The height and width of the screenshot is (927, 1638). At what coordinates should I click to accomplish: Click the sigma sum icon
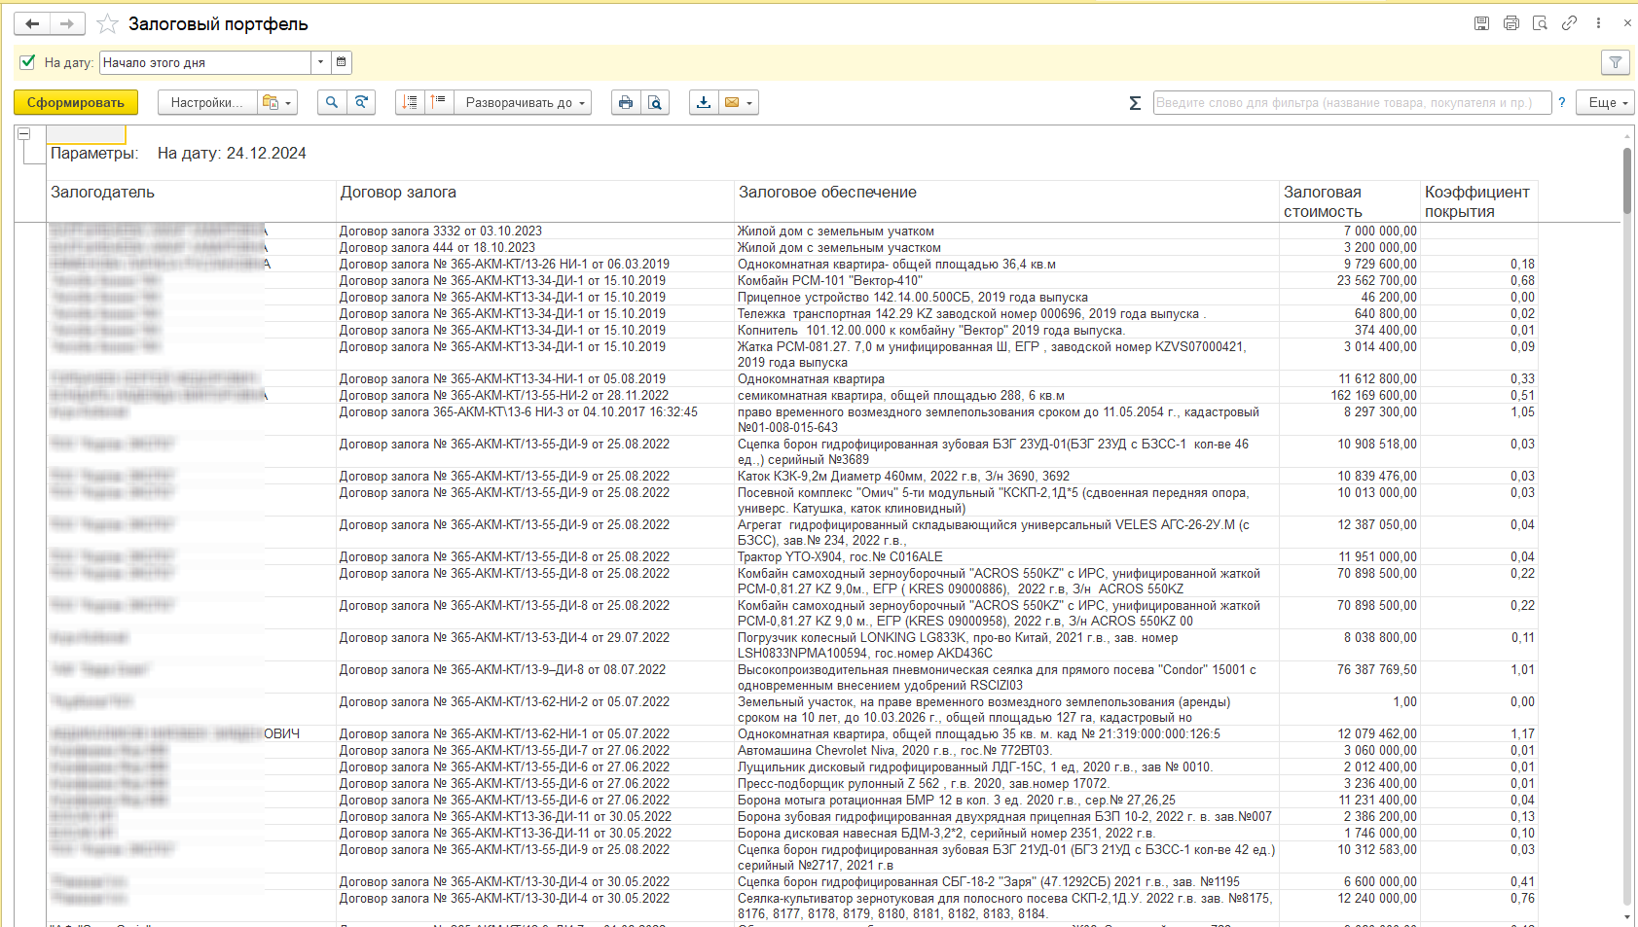[1135, 103]
